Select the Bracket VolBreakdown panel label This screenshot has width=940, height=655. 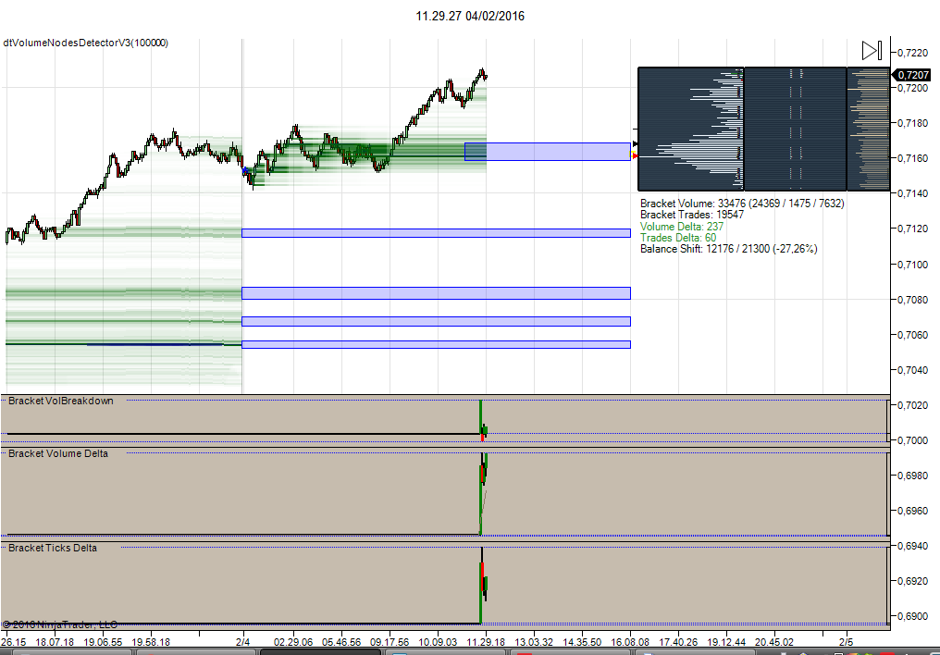[x=60, y=401]
